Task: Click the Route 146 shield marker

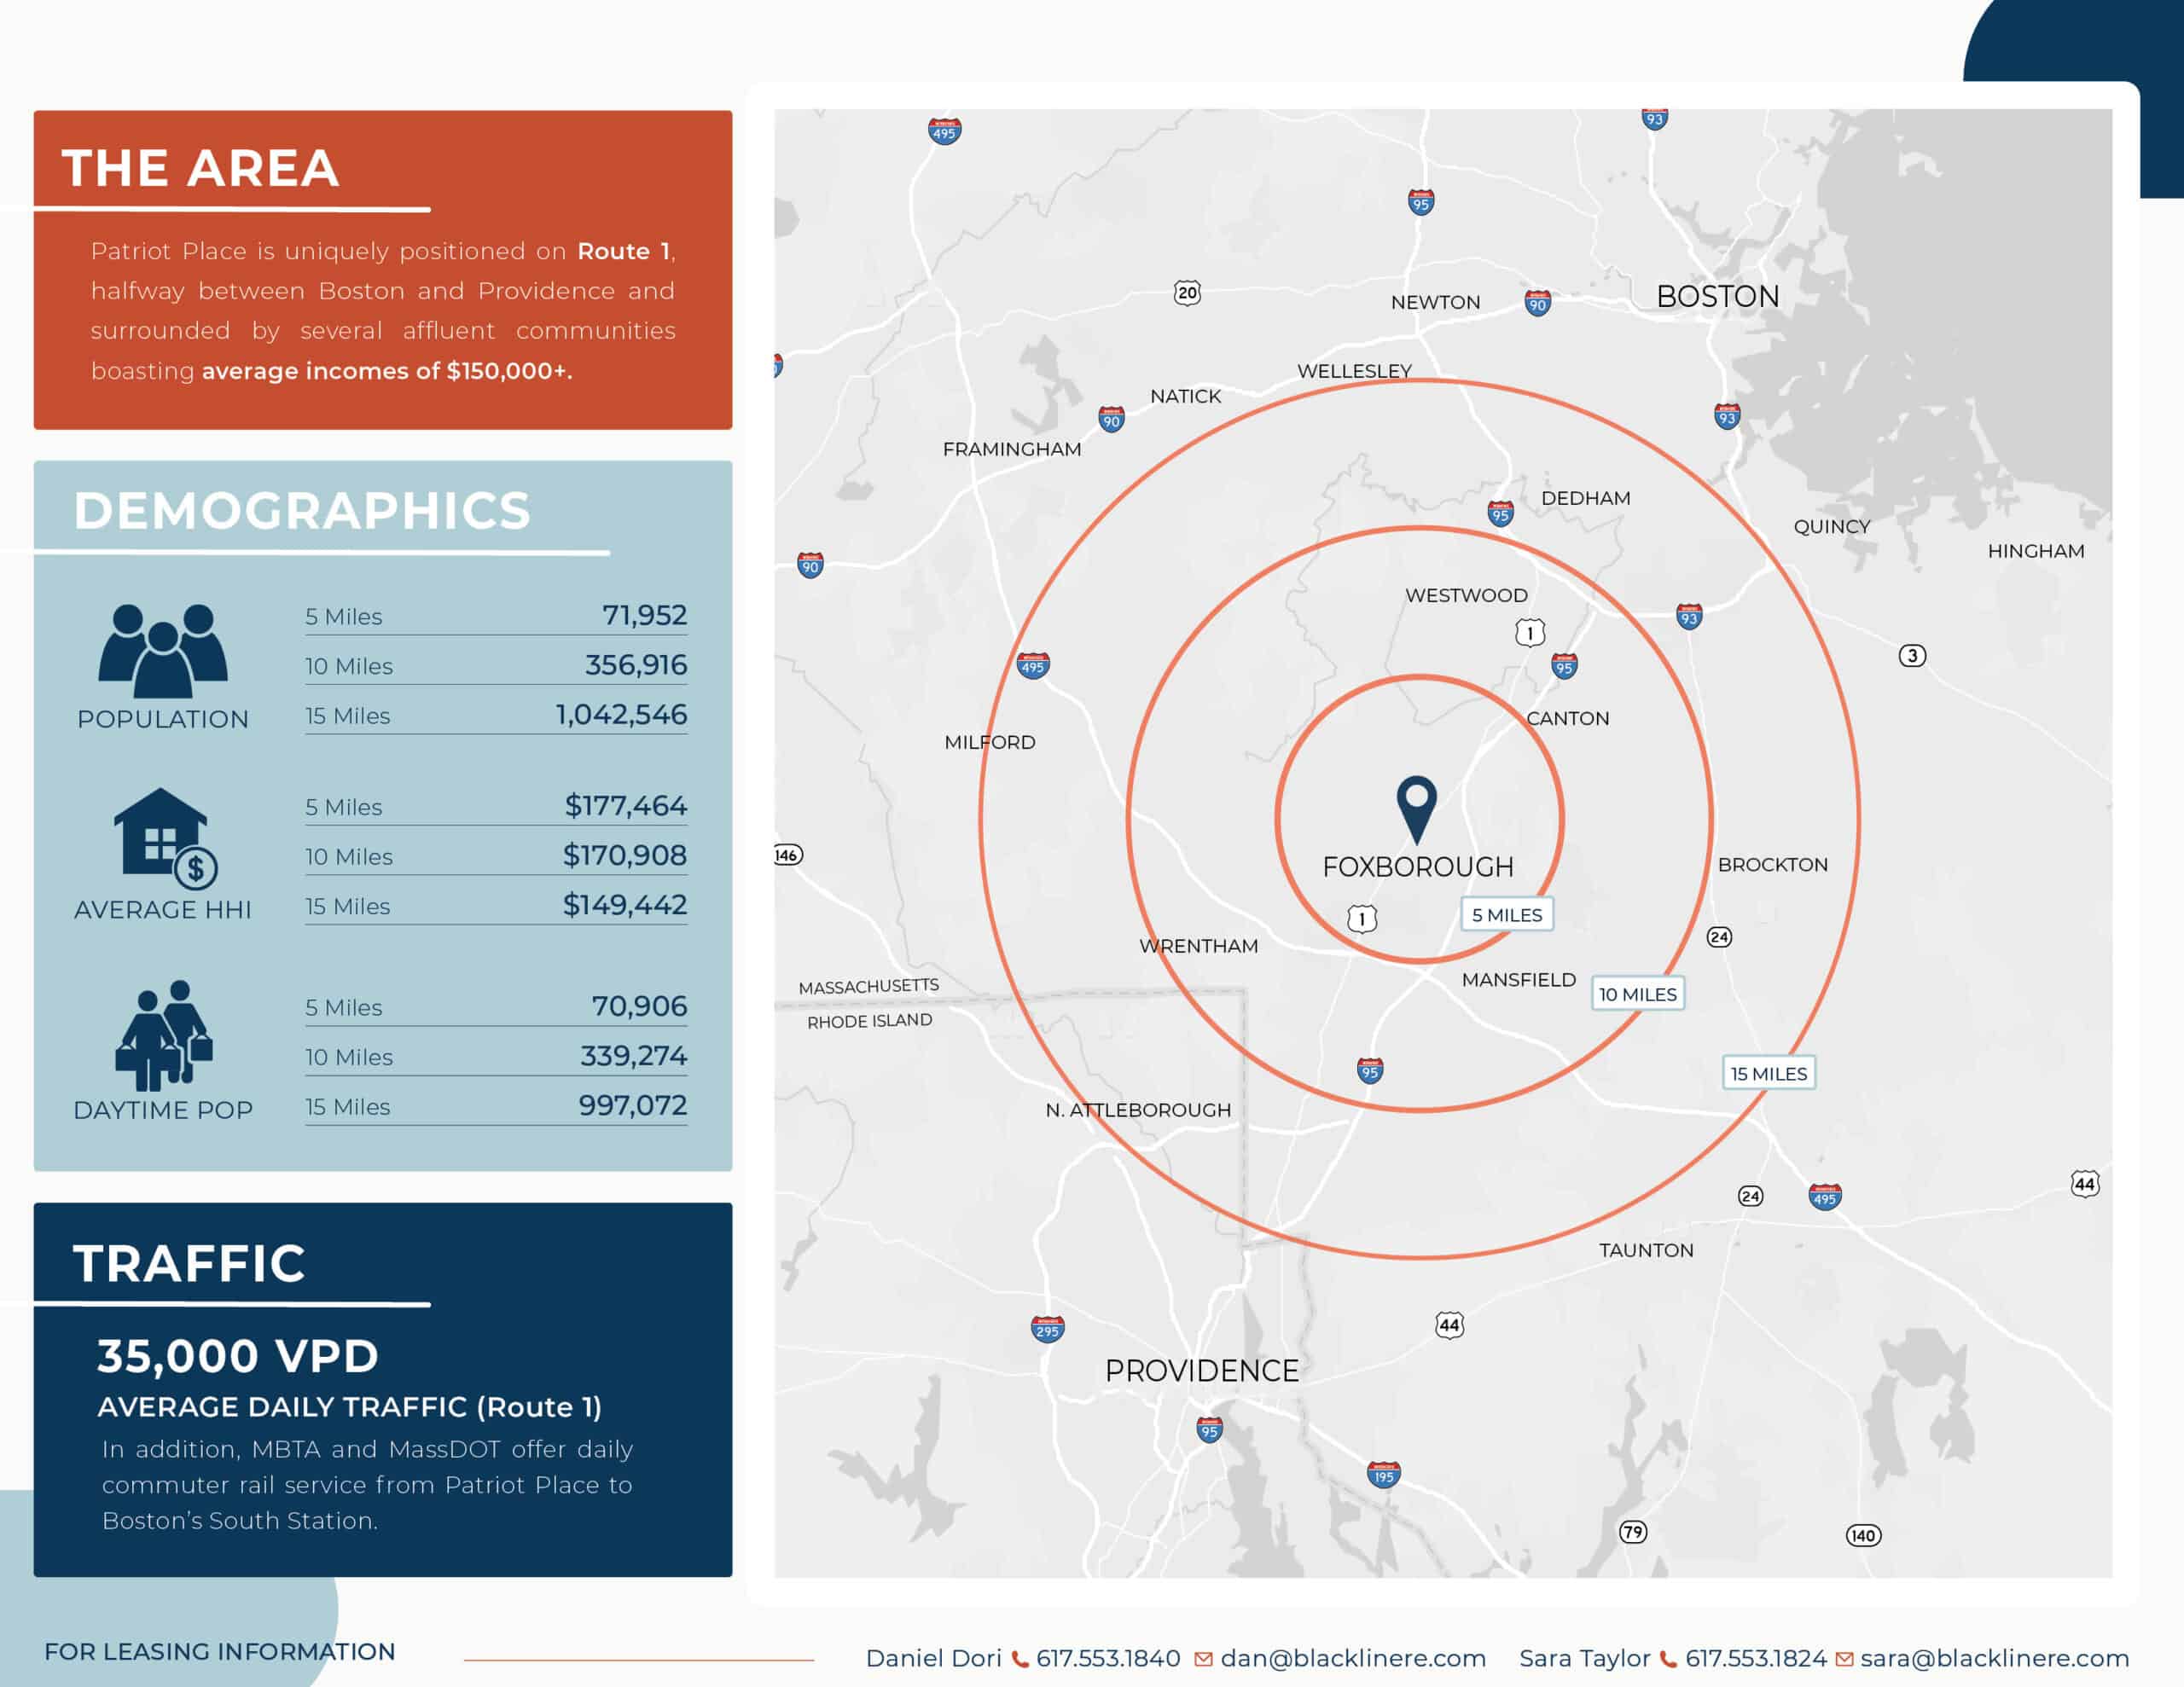Action: coord(788,855)
